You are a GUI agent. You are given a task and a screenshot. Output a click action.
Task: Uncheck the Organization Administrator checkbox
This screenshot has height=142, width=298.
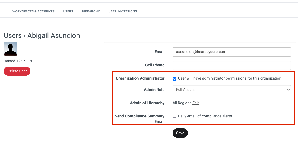click(175, 78)
